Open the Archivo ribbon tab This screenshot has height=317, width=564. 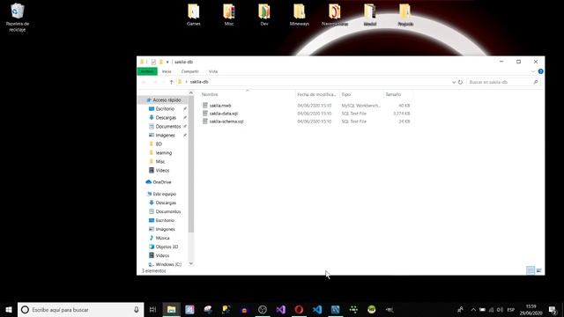pyautogui.click(x=147, y=71)
